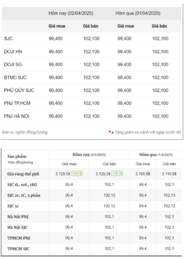
Task: Select the PNJ TP.HCM row label
Action: click(17, 103)
